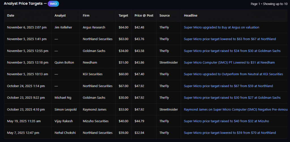Open headline about Northland lowering target to $63
The height and width of the screenshot is (142, 290).
pos(230,39)
